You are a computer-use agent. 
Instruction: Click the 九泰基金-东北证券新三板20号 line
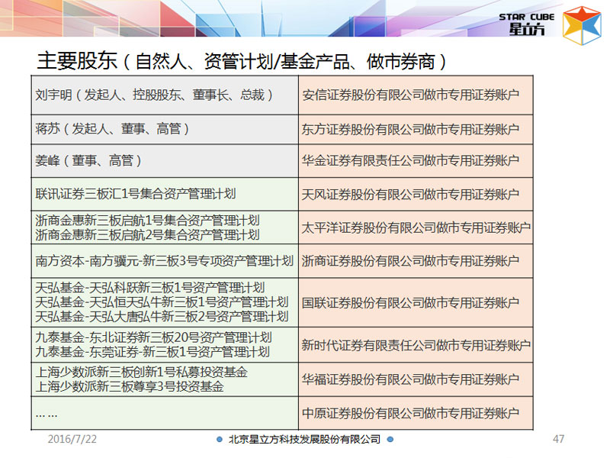point(153,337)
